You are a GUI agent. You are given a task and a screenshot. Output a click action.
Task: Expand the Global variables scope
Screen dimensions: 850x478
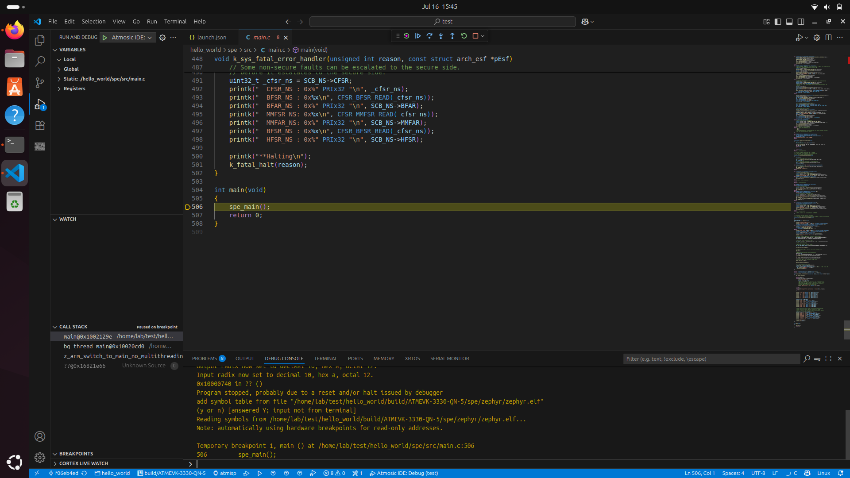click(x=71, y=69)
